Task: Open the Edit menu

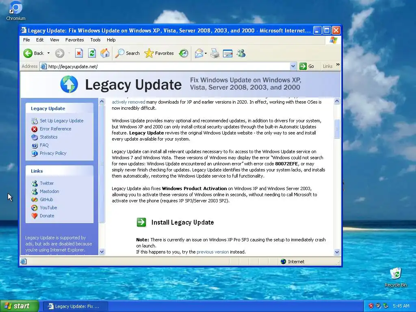Action: [40, 40]
